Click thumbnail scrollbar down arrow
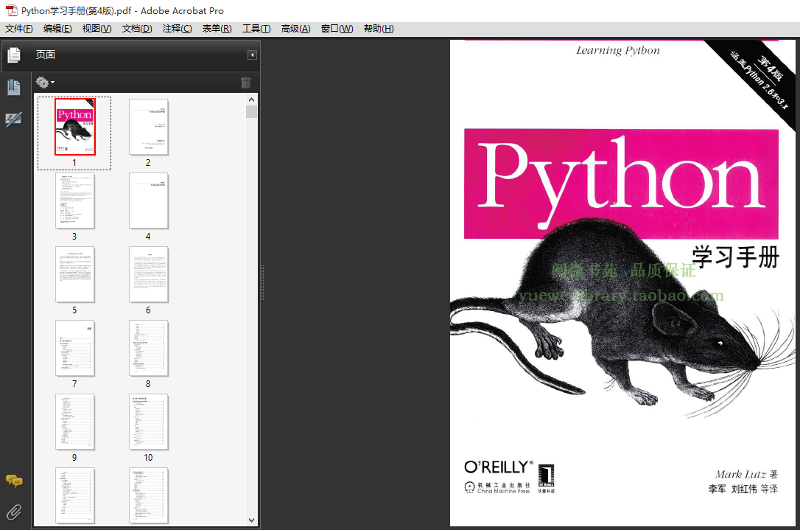 (252, 520)
